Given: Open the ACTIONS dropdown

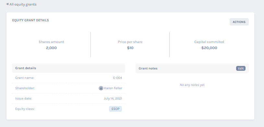Looking at the screenshot, I should tap(239, 22).
